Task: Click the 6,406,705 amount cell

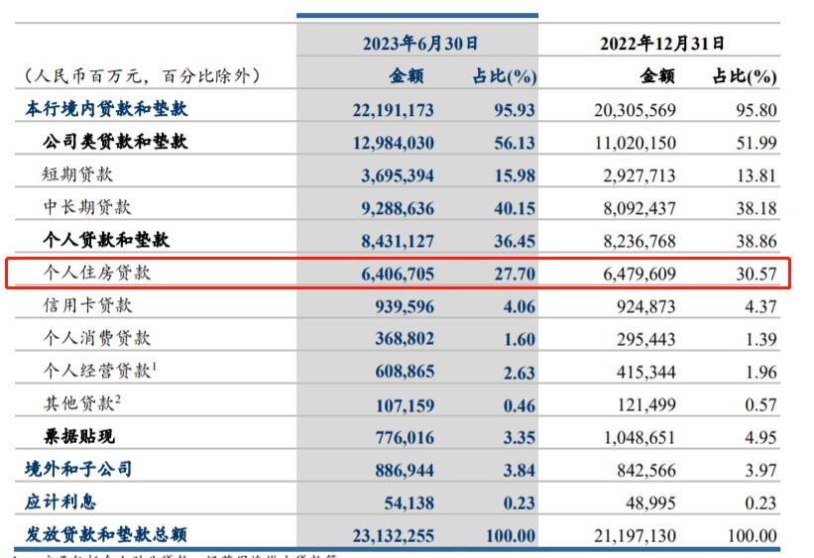Action: point(394,273)
